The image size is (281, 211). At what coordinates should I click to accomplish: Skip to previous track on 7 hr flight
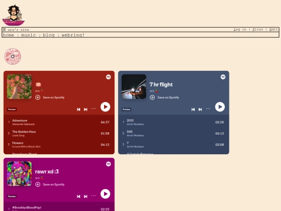[193, 109]
